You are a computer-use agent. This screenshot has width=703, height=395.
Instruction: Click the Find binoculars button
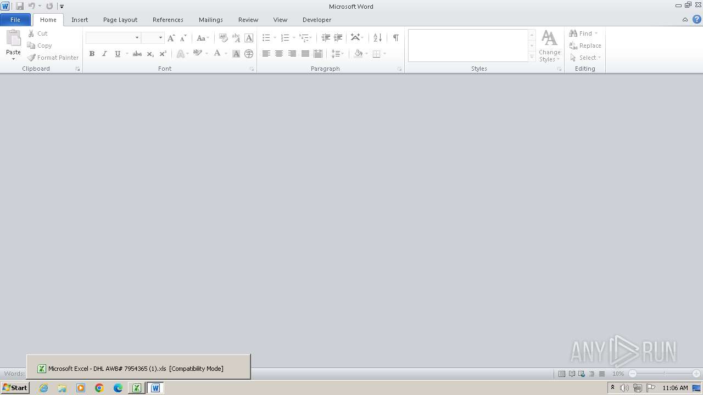click(x=584, y=33)
